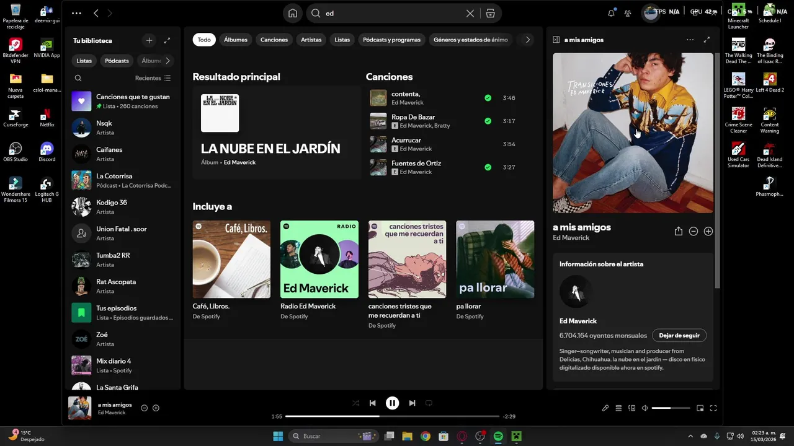Viewport: 794px width, 446px height.
Task: Select Canciones search filter
Action: coord(274,40)
